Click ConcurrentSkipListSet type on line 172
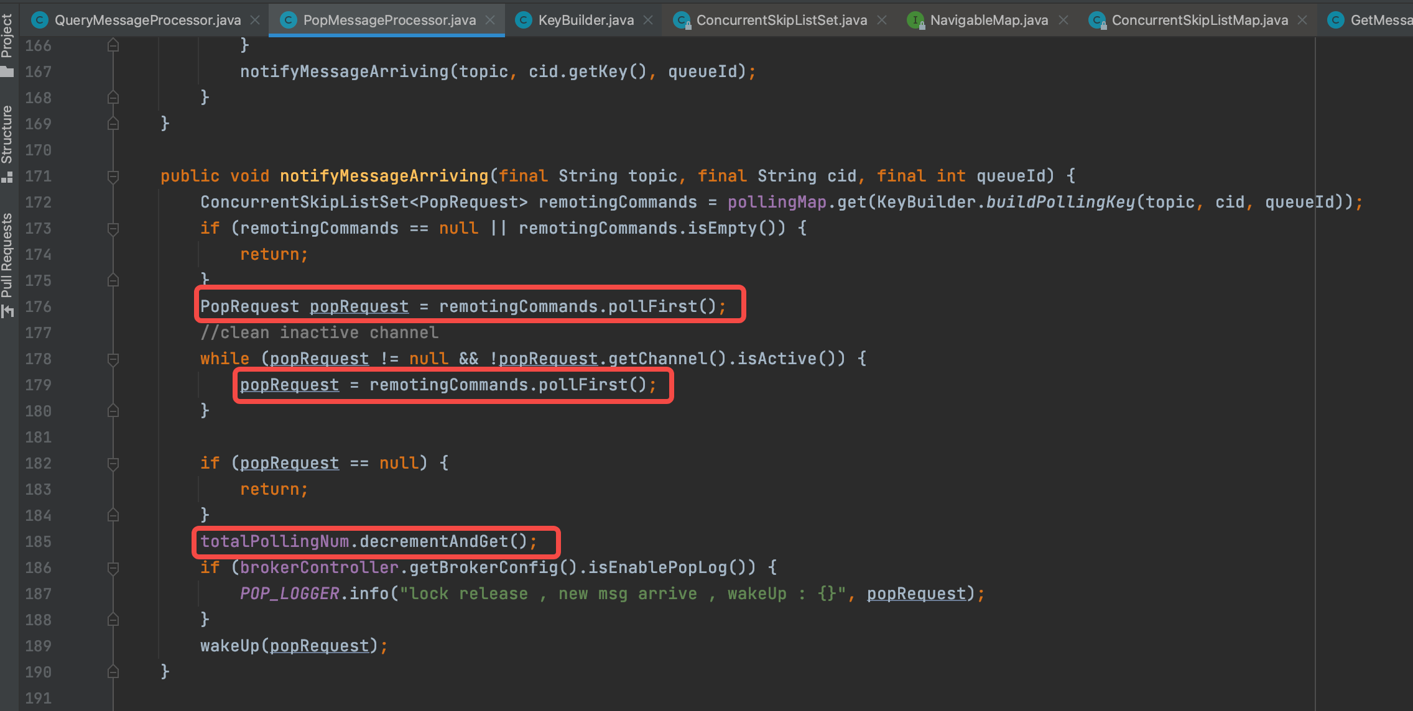The image size is (1413, 711). pos(304,203)
